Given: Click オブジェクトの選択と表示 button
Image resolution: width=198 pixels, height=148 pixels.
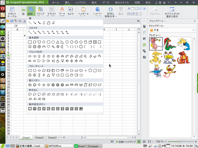Looking at the screenshot, I should pyautogui.click(x=172, y=12).
